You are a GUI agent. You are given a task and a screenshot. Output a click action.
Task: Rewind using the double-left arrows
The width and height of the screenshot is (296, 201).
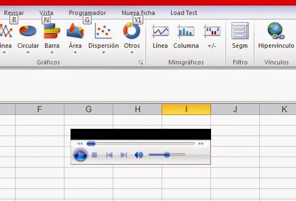click(x=80, y=144)
